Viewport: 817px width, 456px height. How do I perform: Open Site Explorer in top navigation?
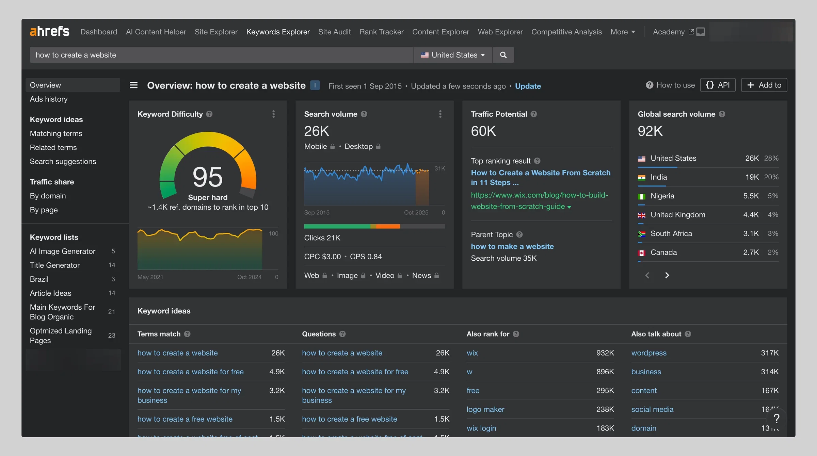coord(216,32)
